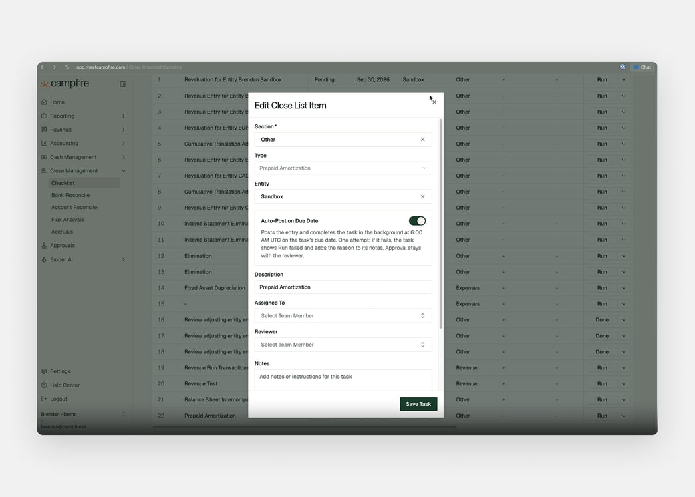This screenshot has height=497, width=695.
Task: Toggle Auto-Post on Due Date switch
Action: click(417, 221)
